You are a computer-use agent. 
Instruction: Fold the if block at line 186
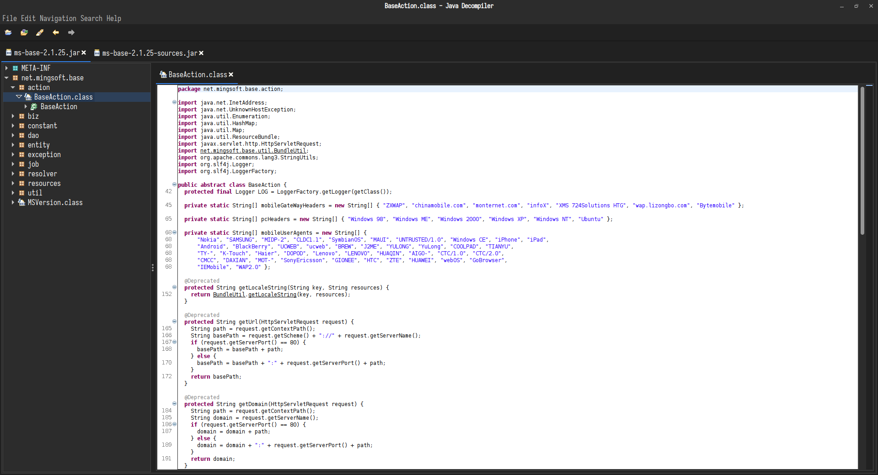pos(174,424)
